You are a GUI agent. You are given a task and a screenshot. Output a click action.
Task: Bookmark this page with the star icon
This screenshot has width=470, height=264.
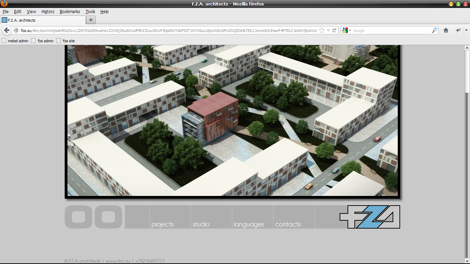(322, 30)
